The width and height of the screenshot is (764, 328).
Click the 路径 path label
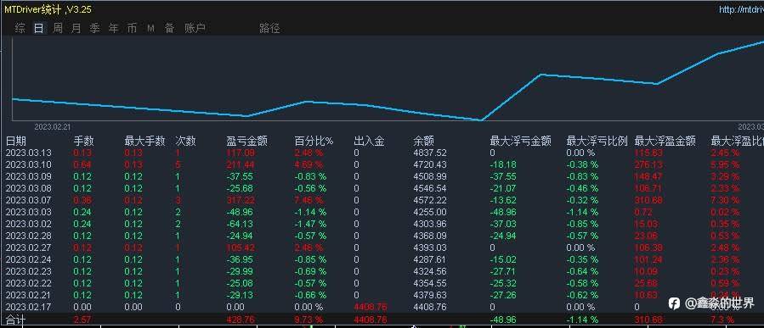pyautogui.click(x=269, y=28)
